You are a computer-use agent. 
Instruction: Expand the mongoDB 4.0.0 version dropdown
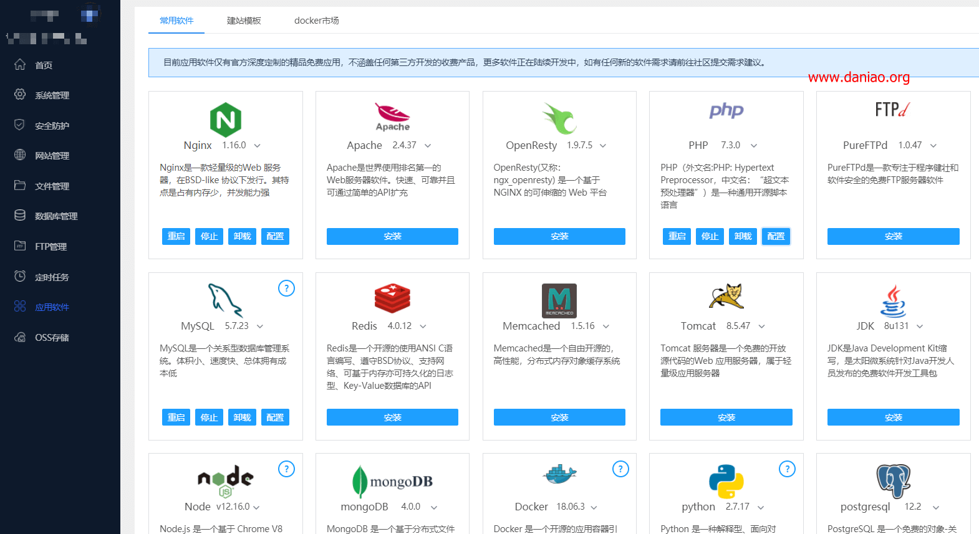[x=434, y=507]
